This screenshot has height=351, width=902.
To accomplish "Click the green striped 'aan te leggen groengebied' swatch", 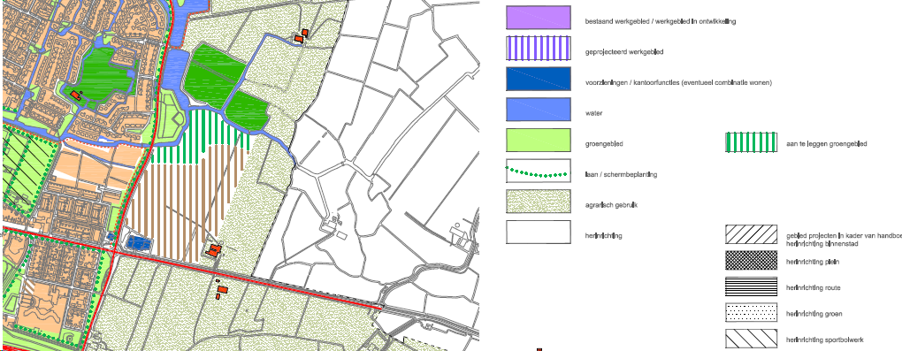I will [x=752, y=142].
